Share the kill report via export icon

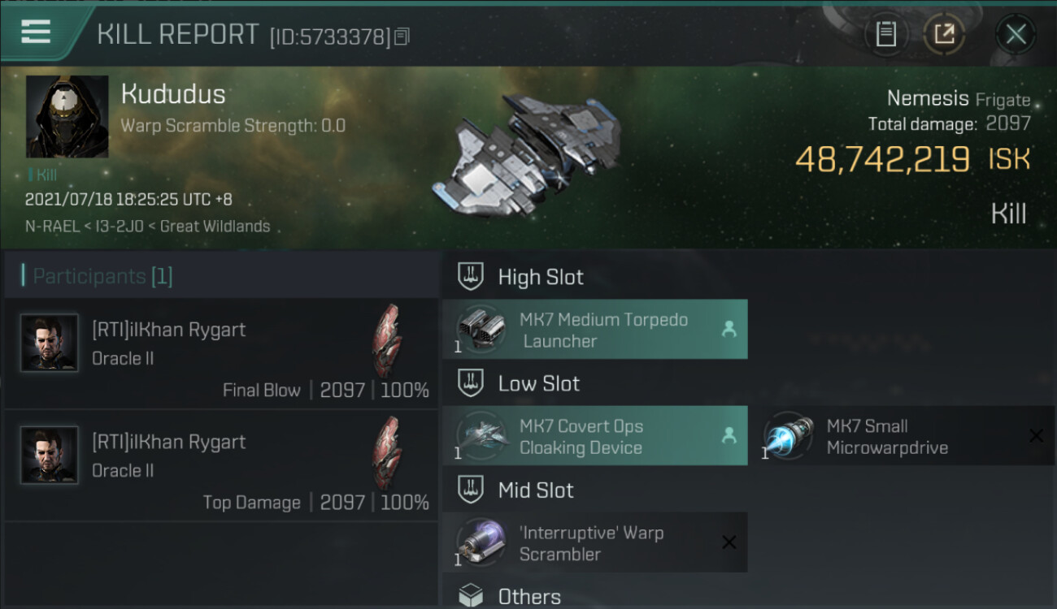(x=944, y=34)
